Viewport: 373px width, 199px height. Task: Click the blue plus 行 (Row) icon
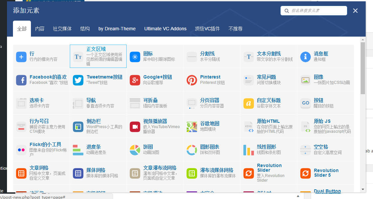point(21,57)
